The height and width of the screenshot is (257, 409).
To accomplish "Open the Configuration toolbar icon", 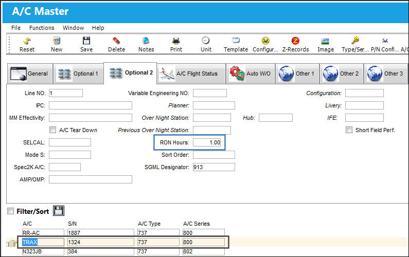I will (265, 44).
